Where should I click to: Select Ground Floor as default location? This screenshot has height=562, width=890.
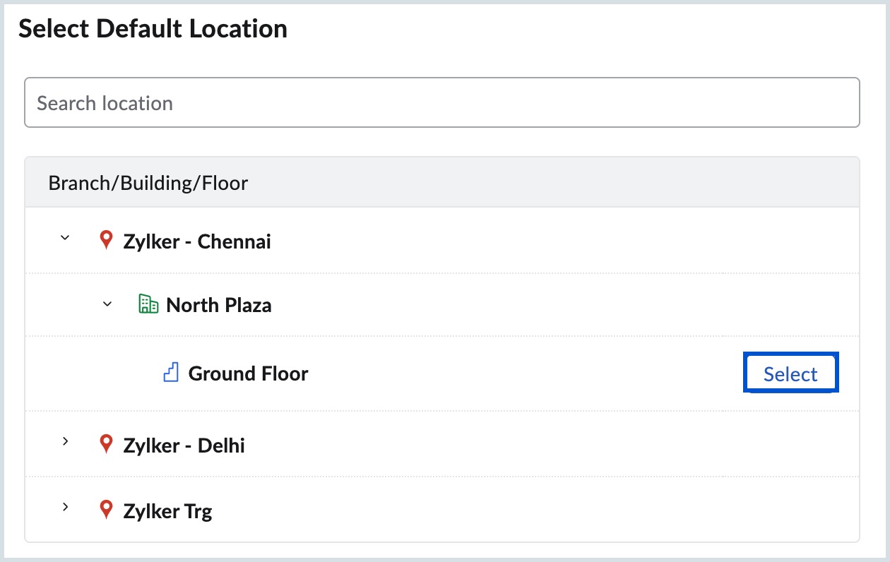click(790, 373)
